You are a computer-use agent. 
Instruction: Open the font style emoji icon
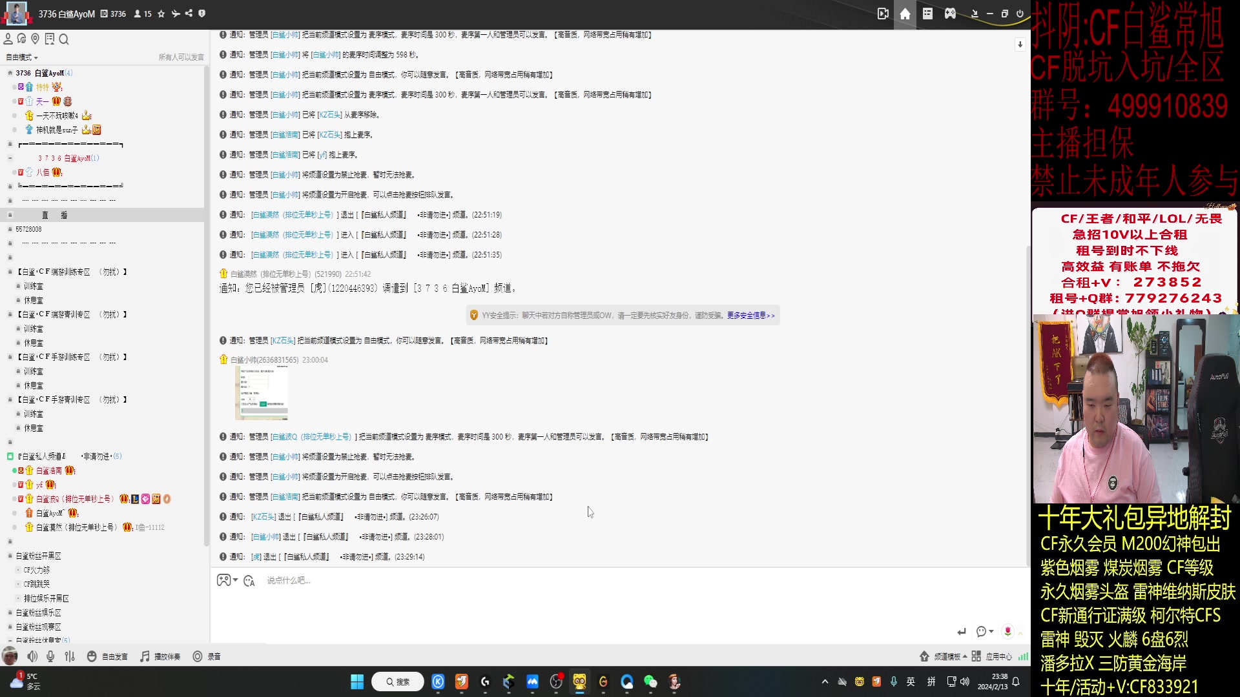[249, 581]
